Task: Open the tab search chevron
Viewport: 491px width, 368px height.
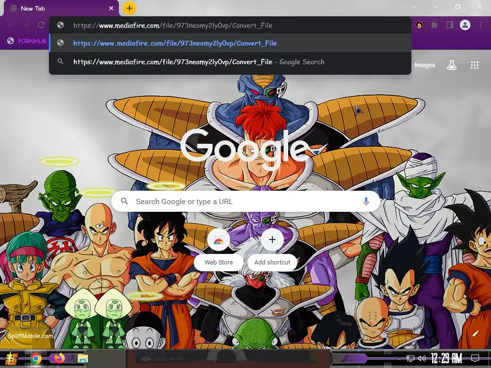Action: pyautogui.click(x=414, y=7)
